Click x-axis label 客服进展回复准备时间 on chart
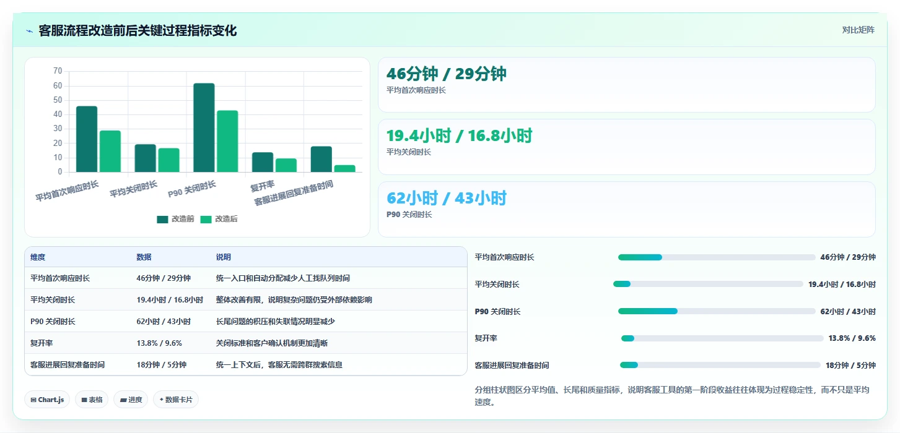Screen dimensions: 900x433 (x=294, y=194)
